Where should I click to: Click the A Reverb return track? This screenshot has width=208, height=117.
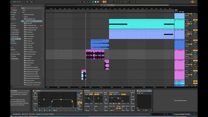pos(179,81)
